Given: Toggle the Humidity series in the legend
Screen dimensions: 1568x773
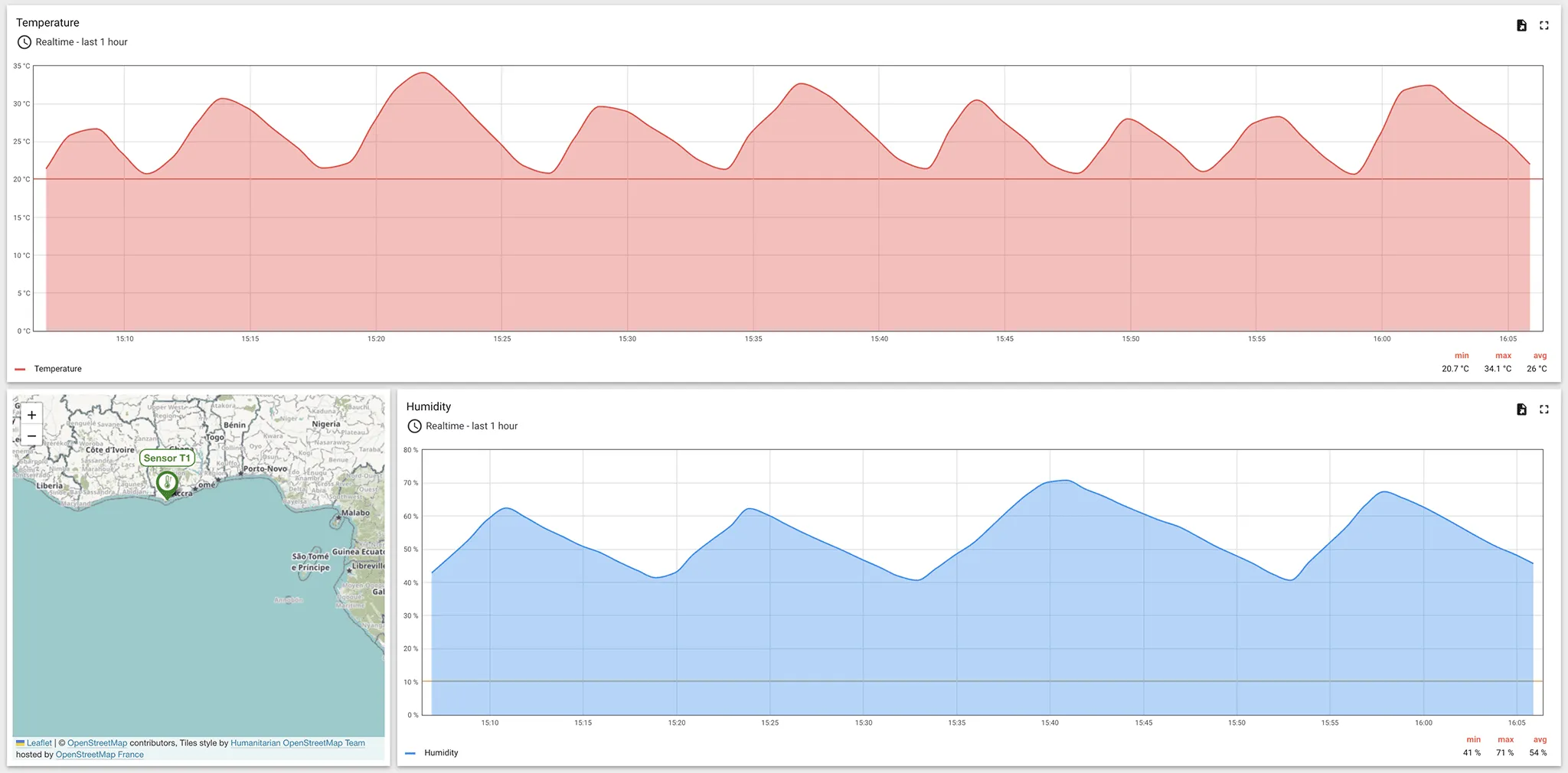Looking at the screenshot, I should click(x=441, y=752).
